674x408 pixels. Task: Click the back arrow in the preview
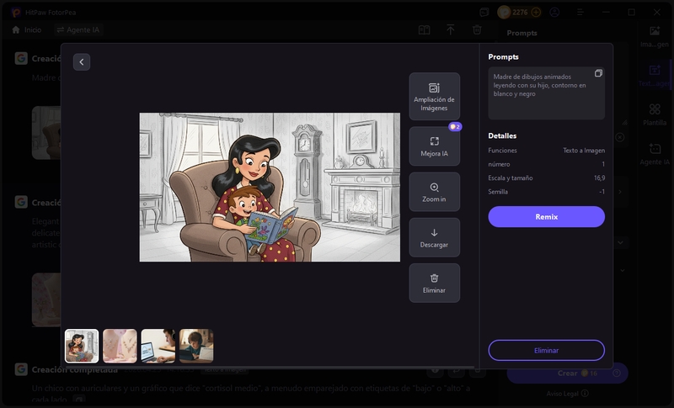tap(82, 62)
